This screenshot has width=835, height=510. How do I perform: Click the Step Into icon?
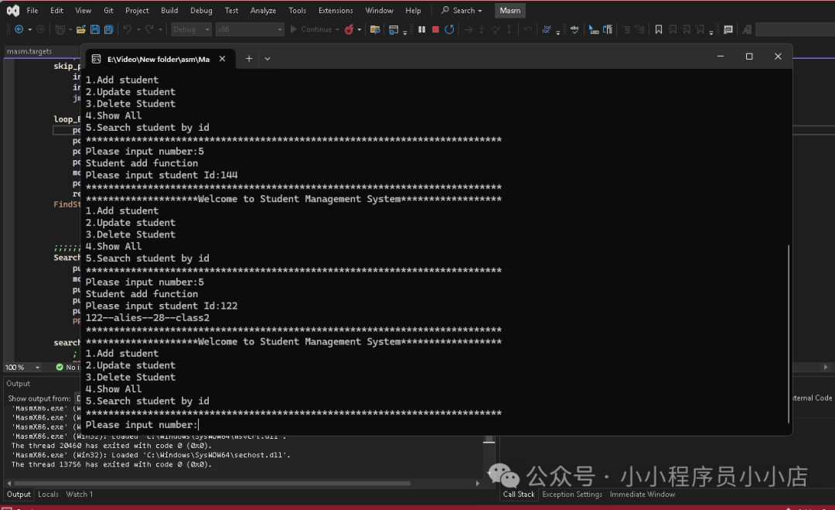click(482, 29)
